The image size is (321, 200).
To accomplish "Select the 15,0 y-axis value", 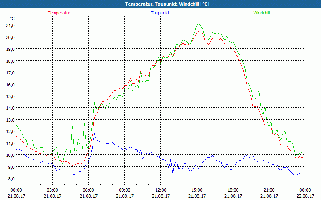I will pos(10,96).
